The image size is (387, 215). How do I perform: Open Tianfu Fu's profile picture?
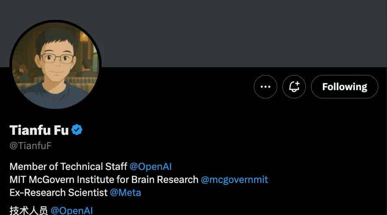coord(55,65)
